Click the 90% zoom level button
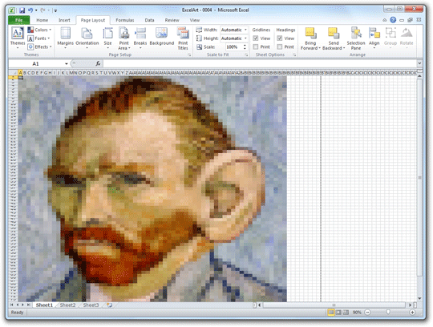This screenshot has height=327, width=433. point(357,313)
